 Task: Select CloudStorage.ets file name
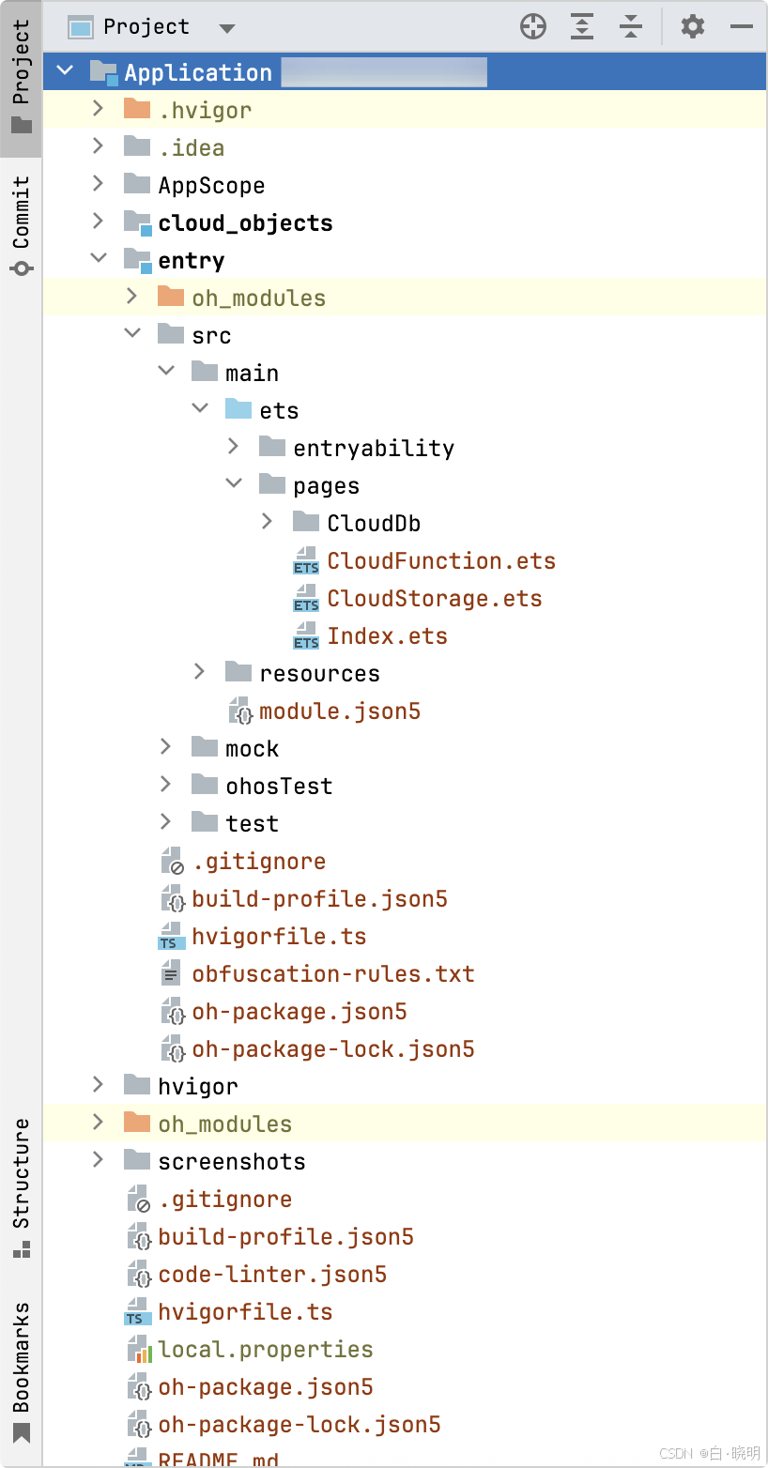435,599
